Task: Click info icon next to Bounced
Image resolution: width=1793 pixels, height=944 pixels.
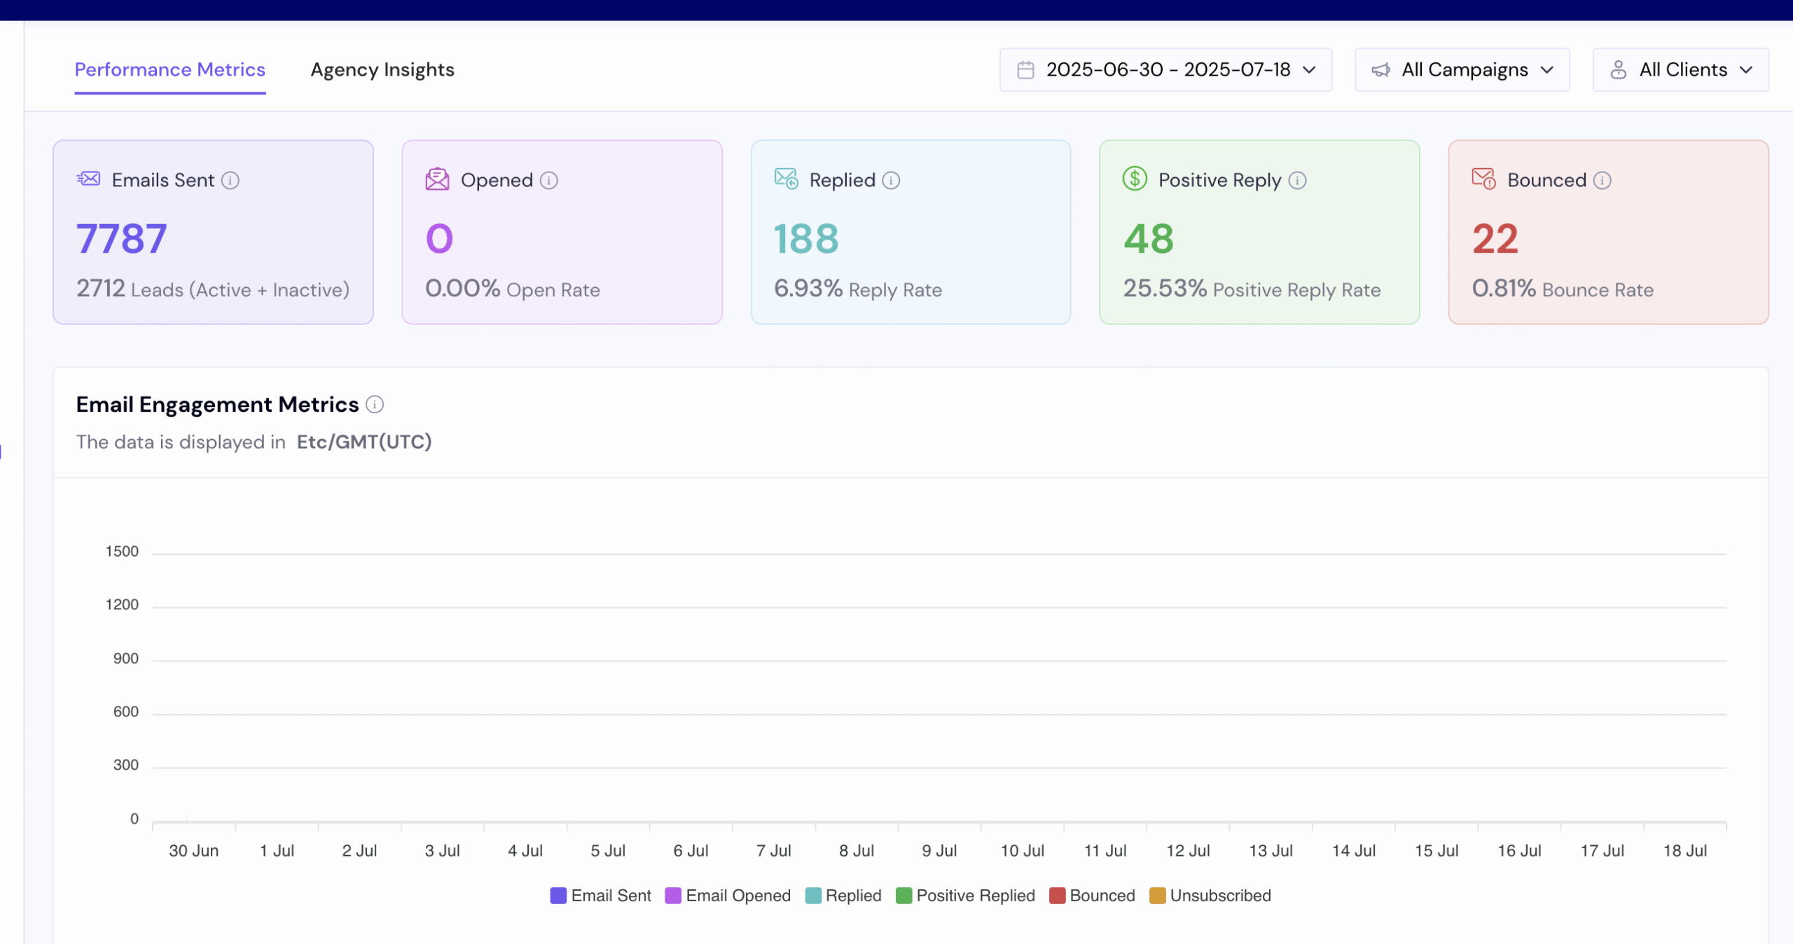Action: pyautogui.click(x=1602, y=181)
